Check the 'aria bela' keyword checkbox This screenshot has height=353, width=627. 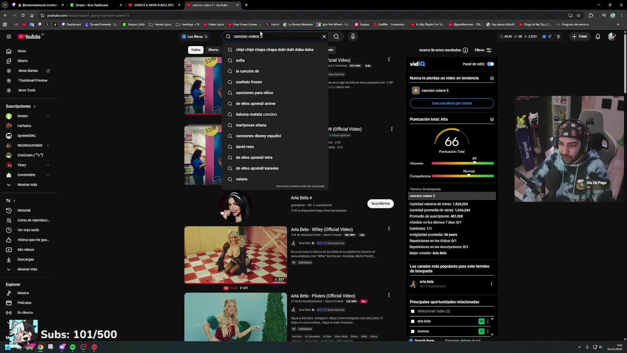pos(412,321)
